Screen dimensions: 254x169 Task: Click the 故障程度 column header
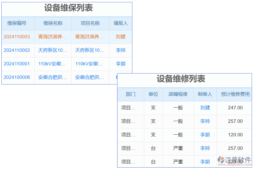point(178,94)
